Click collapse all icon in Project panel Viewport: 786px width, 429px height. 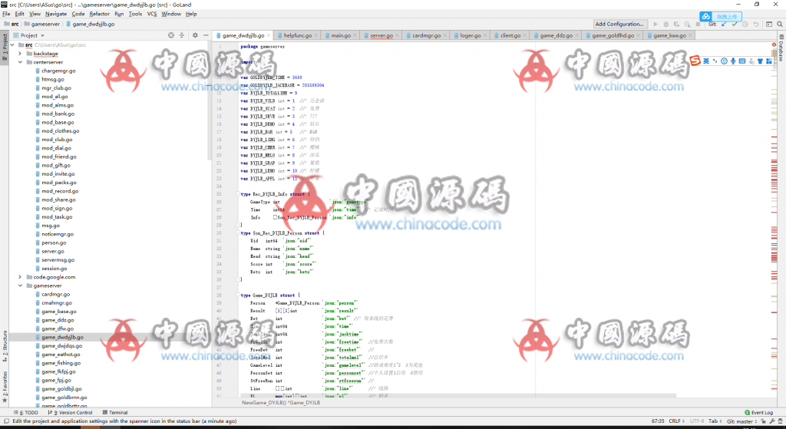[181, 35]
